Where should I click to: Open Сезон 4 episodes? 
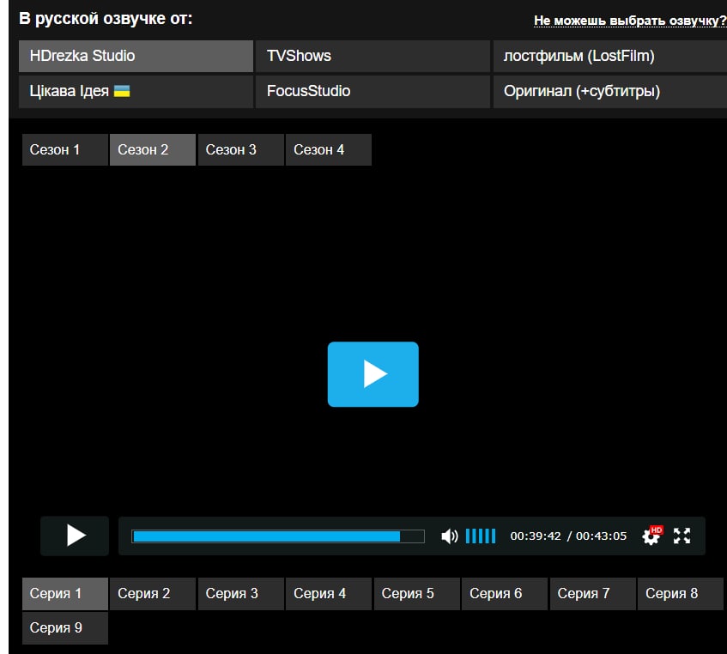(329, 149)
